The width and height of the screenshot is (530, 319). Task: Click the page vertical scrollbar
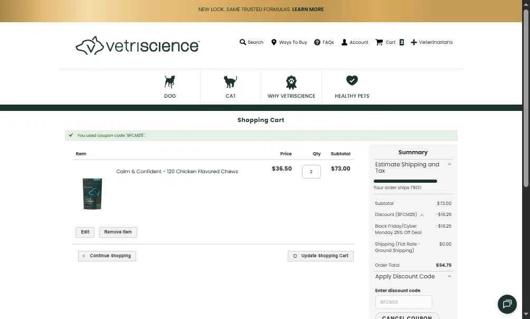[526, 98]
